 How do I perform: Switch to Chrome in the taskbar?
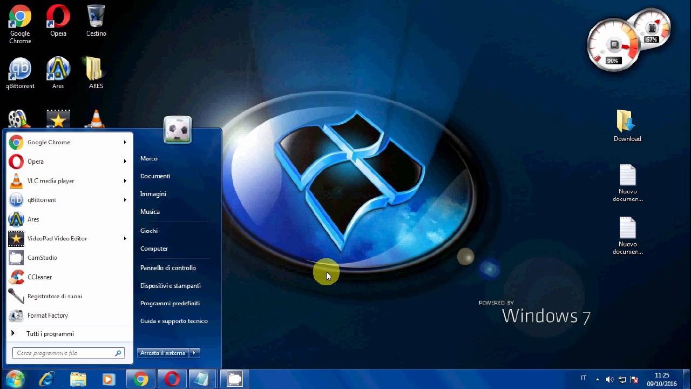[x=141, y=379]
